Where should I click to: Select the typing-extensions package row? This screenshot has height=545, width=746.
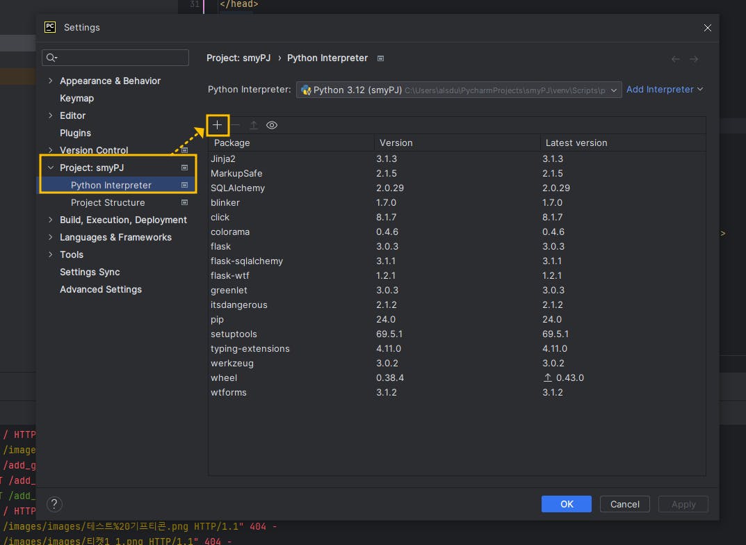coord(457,348)
